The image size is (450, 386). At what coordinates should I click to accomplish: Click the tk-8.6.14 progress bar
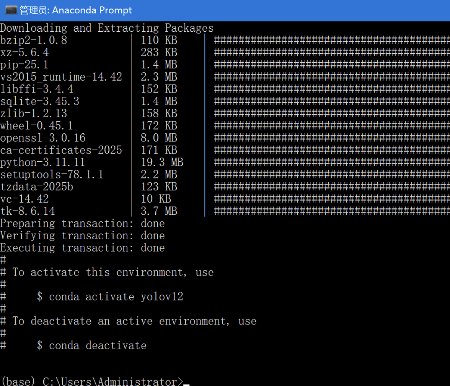pos(332,211)
